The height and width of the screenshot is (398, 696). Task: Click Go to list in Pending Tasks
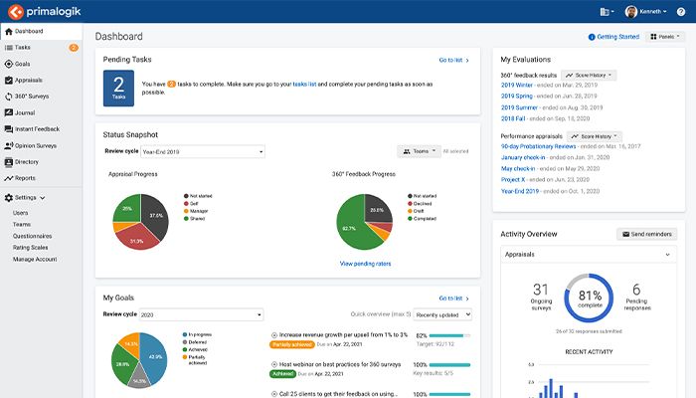(453, 60)
